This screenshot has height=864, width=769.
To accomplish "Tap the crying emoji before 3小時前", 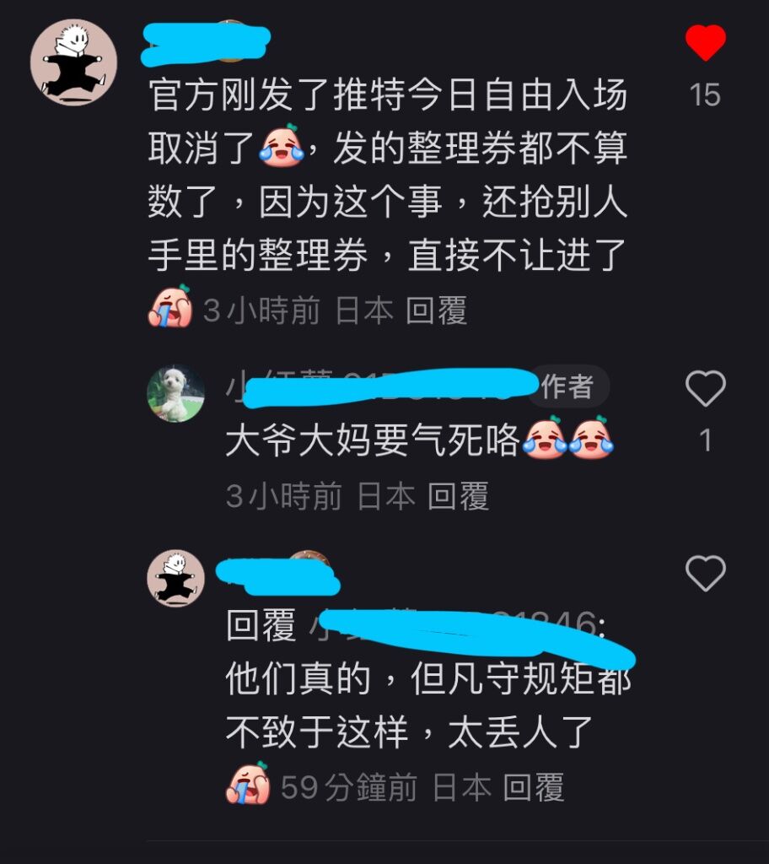I will (170, 307).
